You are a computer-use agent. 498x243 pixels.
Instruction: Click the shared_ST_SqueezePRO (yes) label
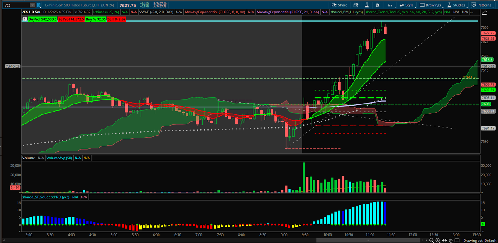tap(46, 197)
